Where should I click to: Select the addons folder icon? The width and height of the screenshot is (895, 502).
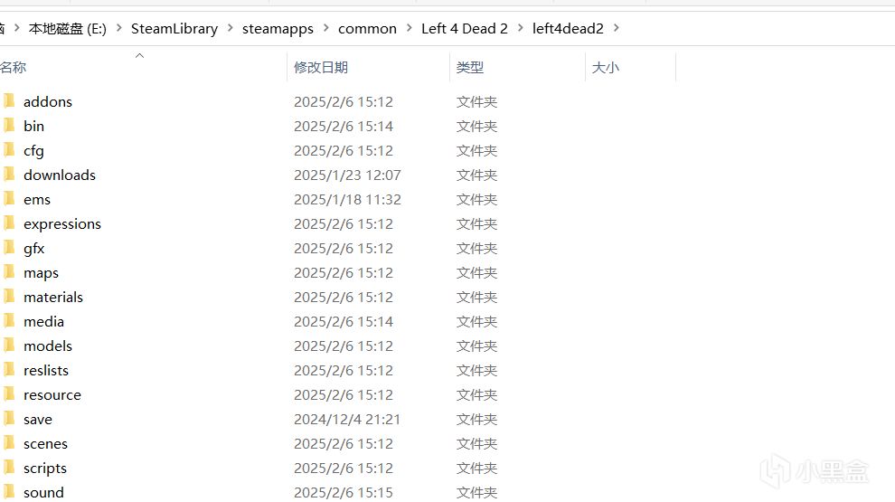click(x=9, y=101)
